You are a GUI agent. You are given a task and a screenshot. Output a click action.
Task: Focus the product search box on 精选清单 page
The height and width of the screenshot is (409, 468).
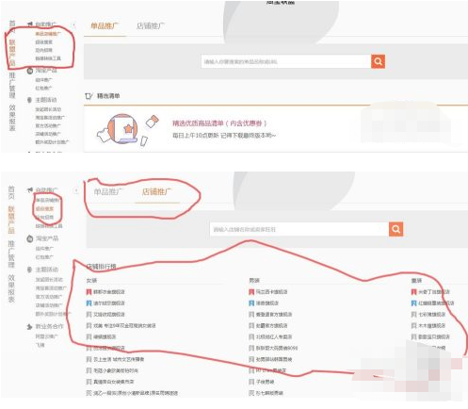286,61
